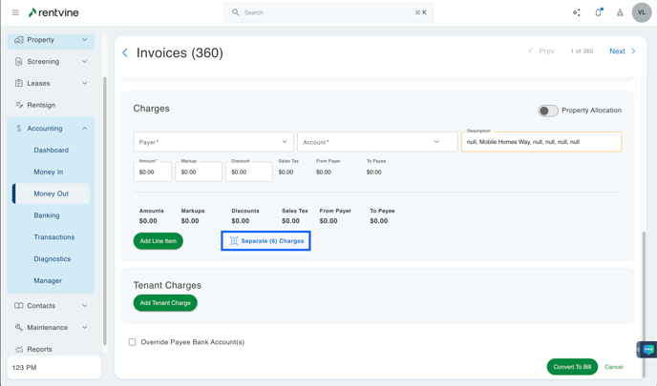The height and width of the screenshot is (386, 657).
Task: Click the VL user avatar
Action: pos(642,12)
